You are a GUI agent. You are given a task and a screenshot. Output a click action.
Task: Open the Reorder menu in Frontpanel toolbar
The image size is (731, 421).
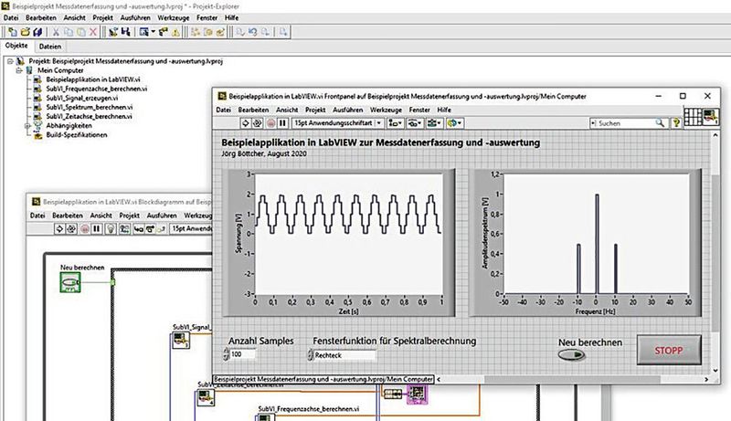[x=453, y=123]
